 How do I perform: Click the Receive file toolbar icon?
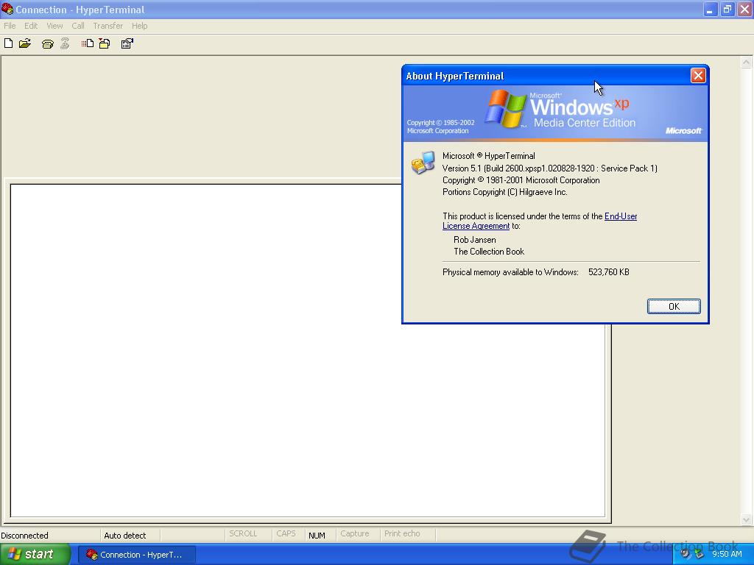tap(105, 43)
